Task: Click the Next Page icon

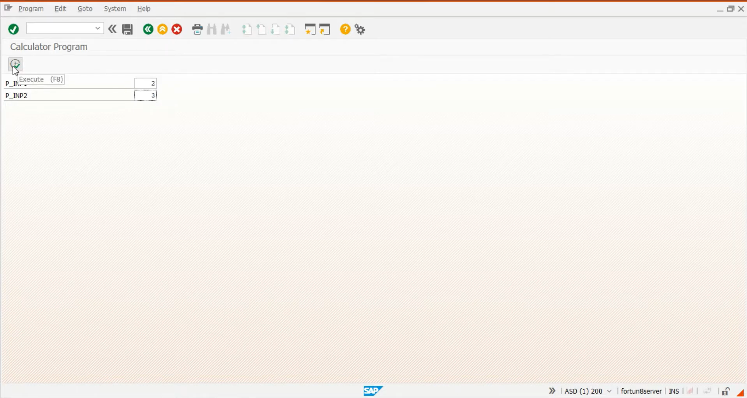Action: click(x=275, y=29)
